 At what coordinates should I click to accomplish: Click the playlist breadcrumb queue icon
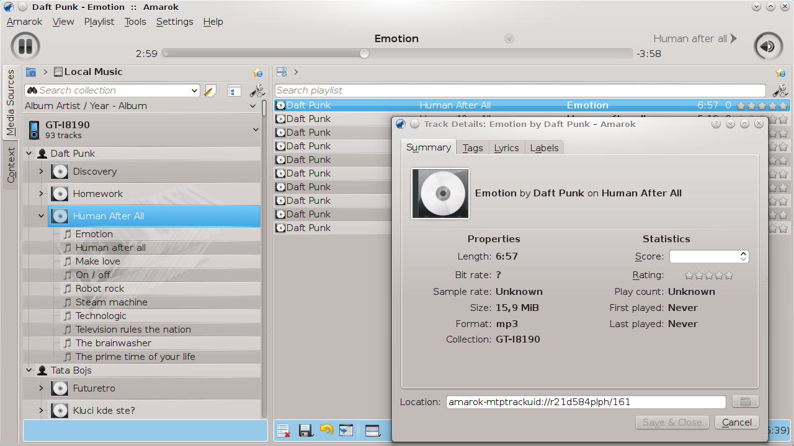[282, 72]
